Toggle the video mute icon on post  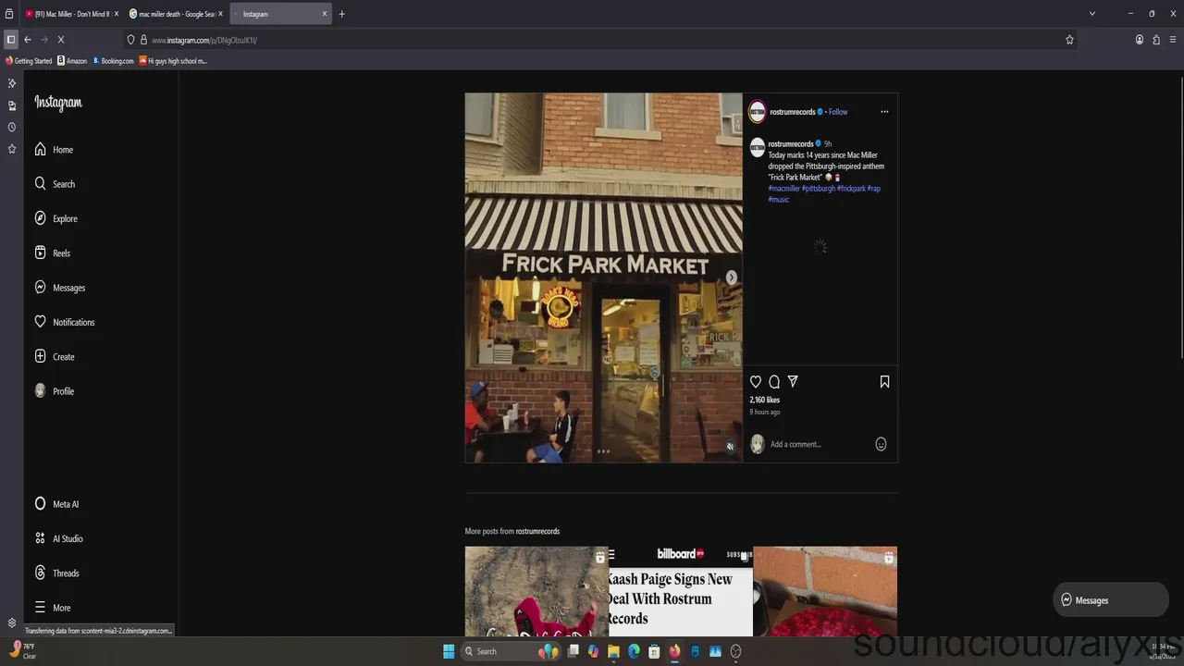click(730, 447)
